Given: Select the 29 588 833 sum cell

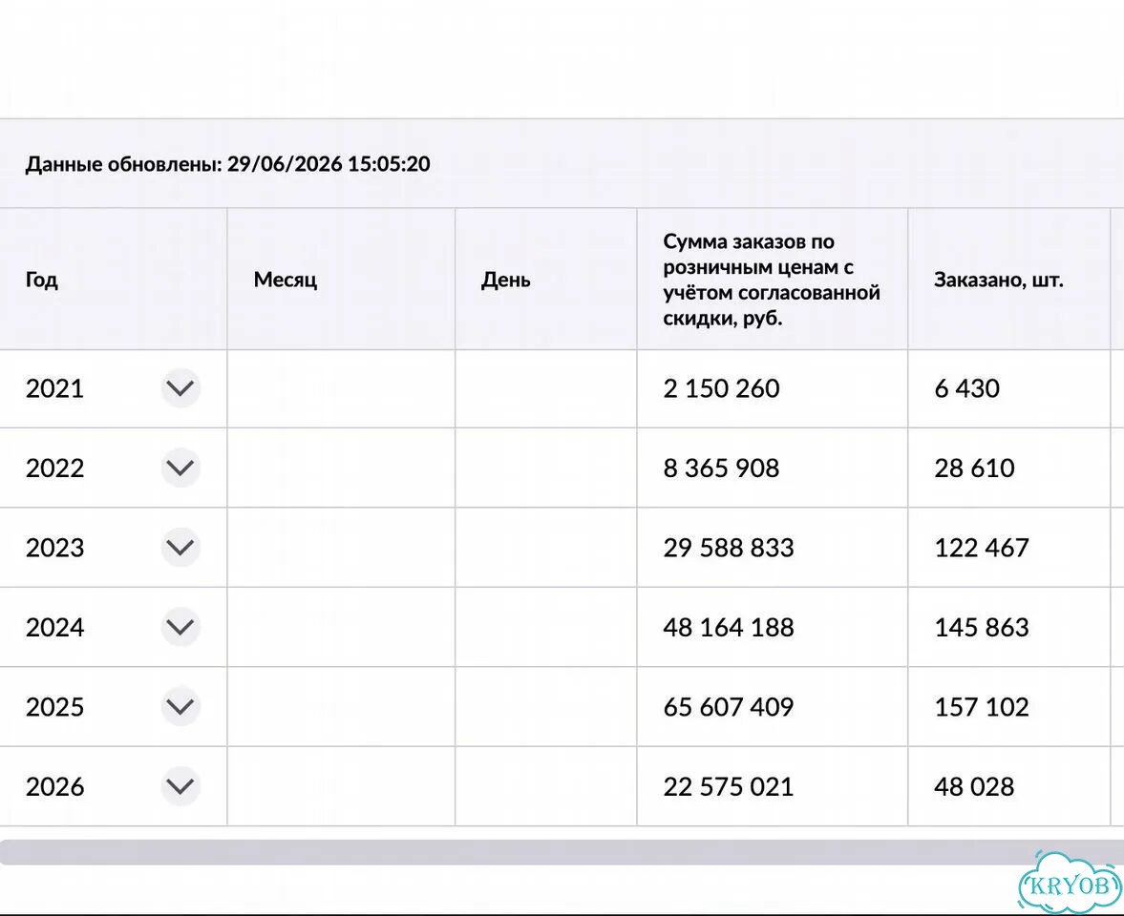Looking at the screenshot, I should 773,548.
